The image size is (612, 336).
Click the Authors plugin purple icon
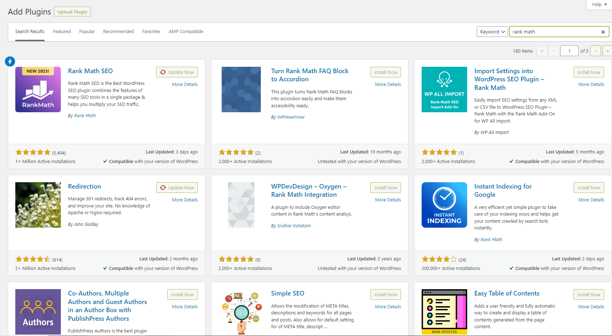click(x=38, y=312)
